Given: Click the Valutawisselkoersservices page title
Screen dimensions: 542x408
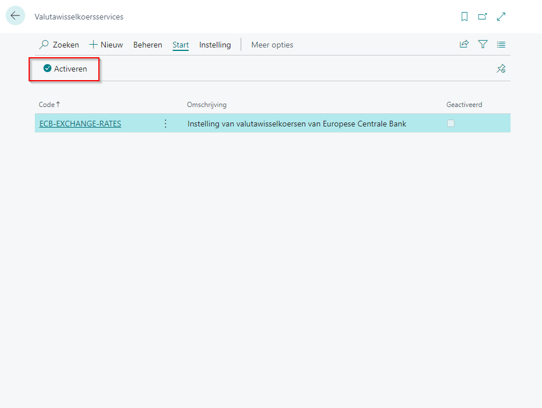Looking at the screenshot, I should coord(79,17).
